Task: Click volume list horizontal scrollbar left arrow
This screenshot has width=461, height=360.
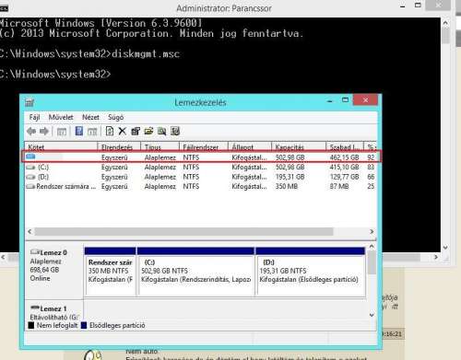Action: click(30, 231)
